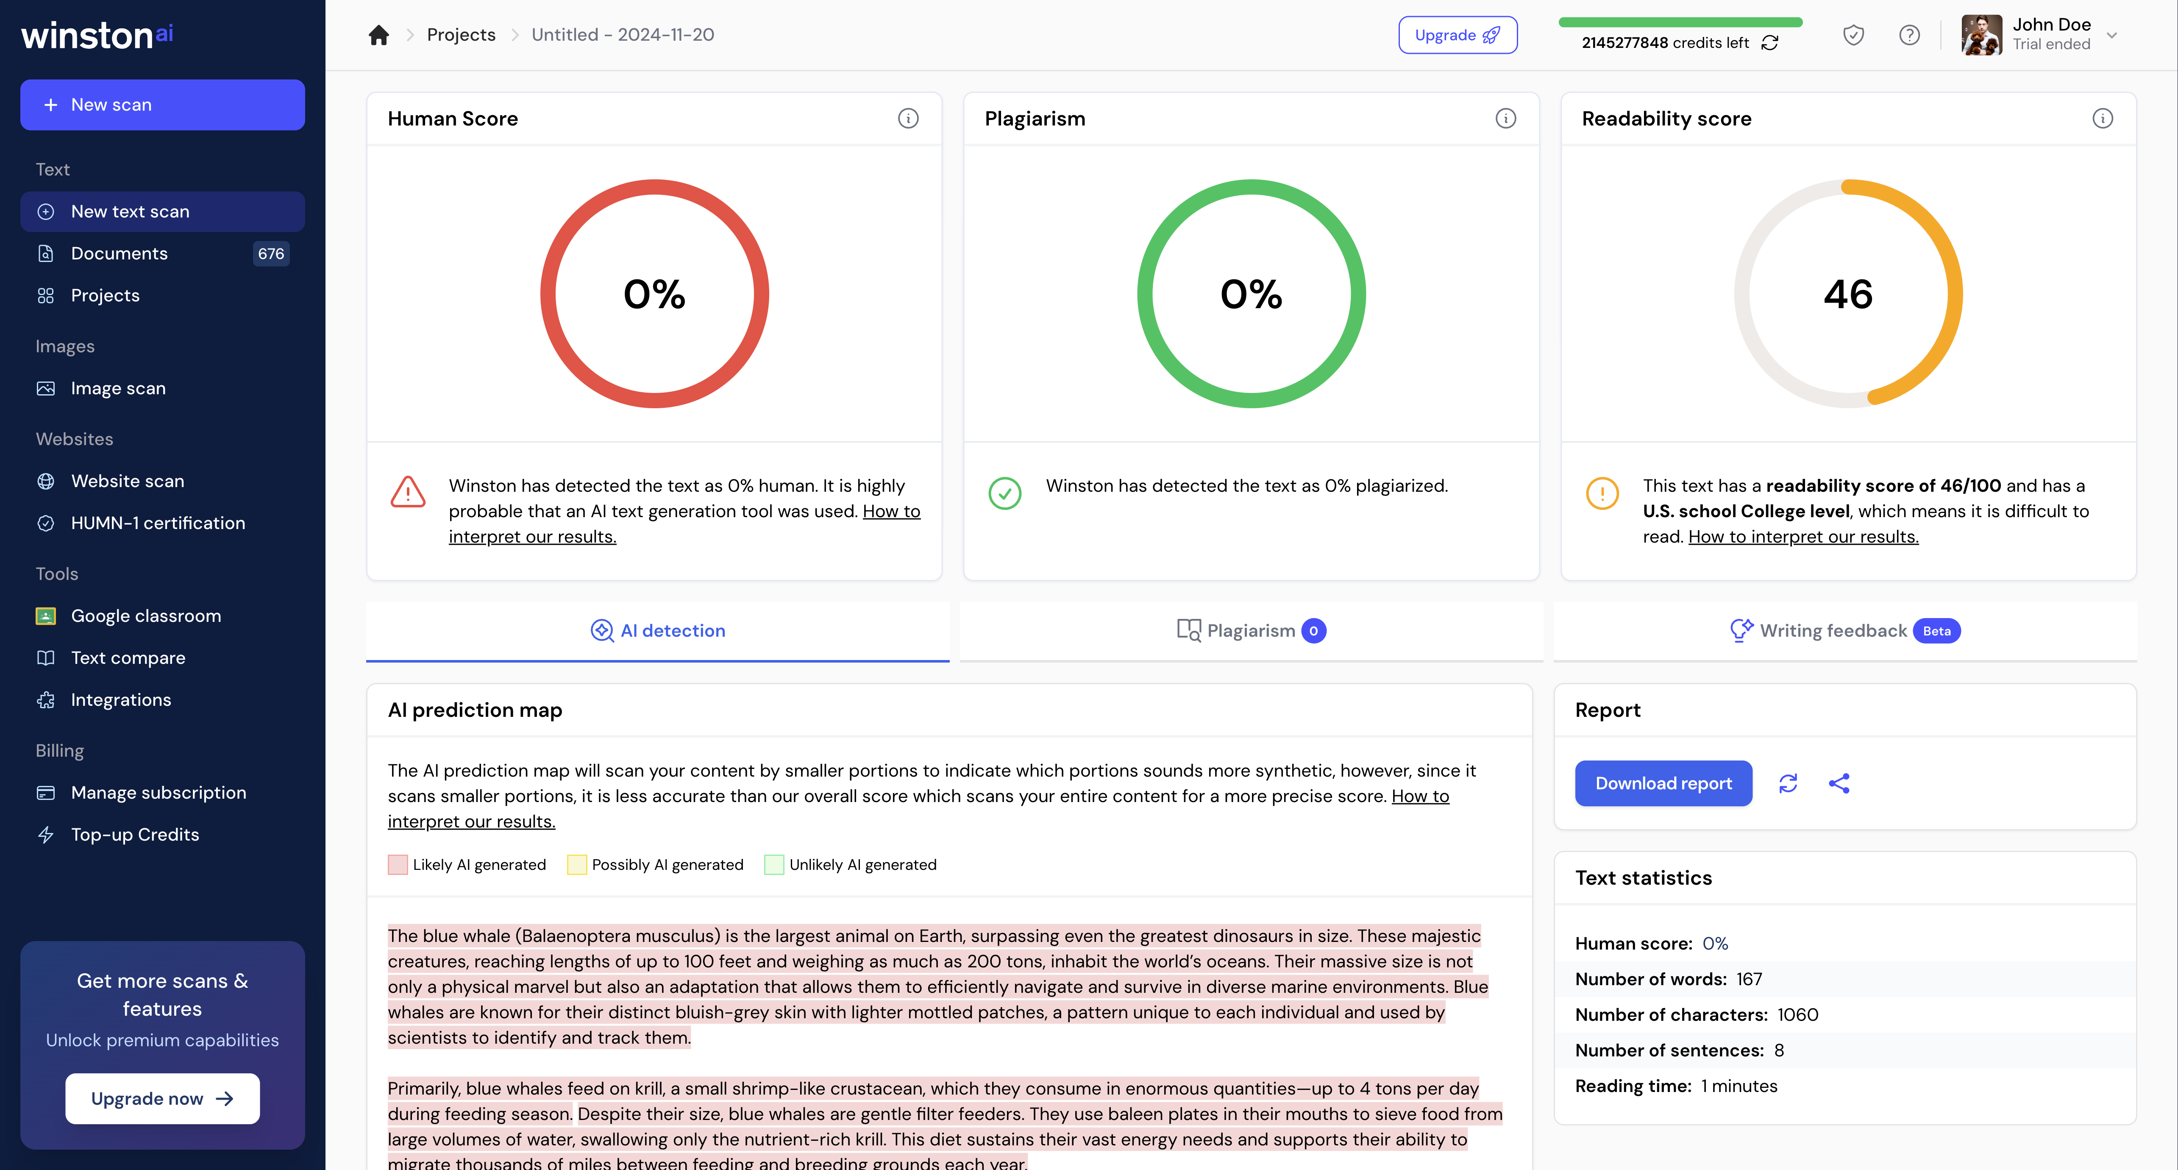Click the home icon in breadcrumb
2178x1170 pixels.
tap(379, 35)
